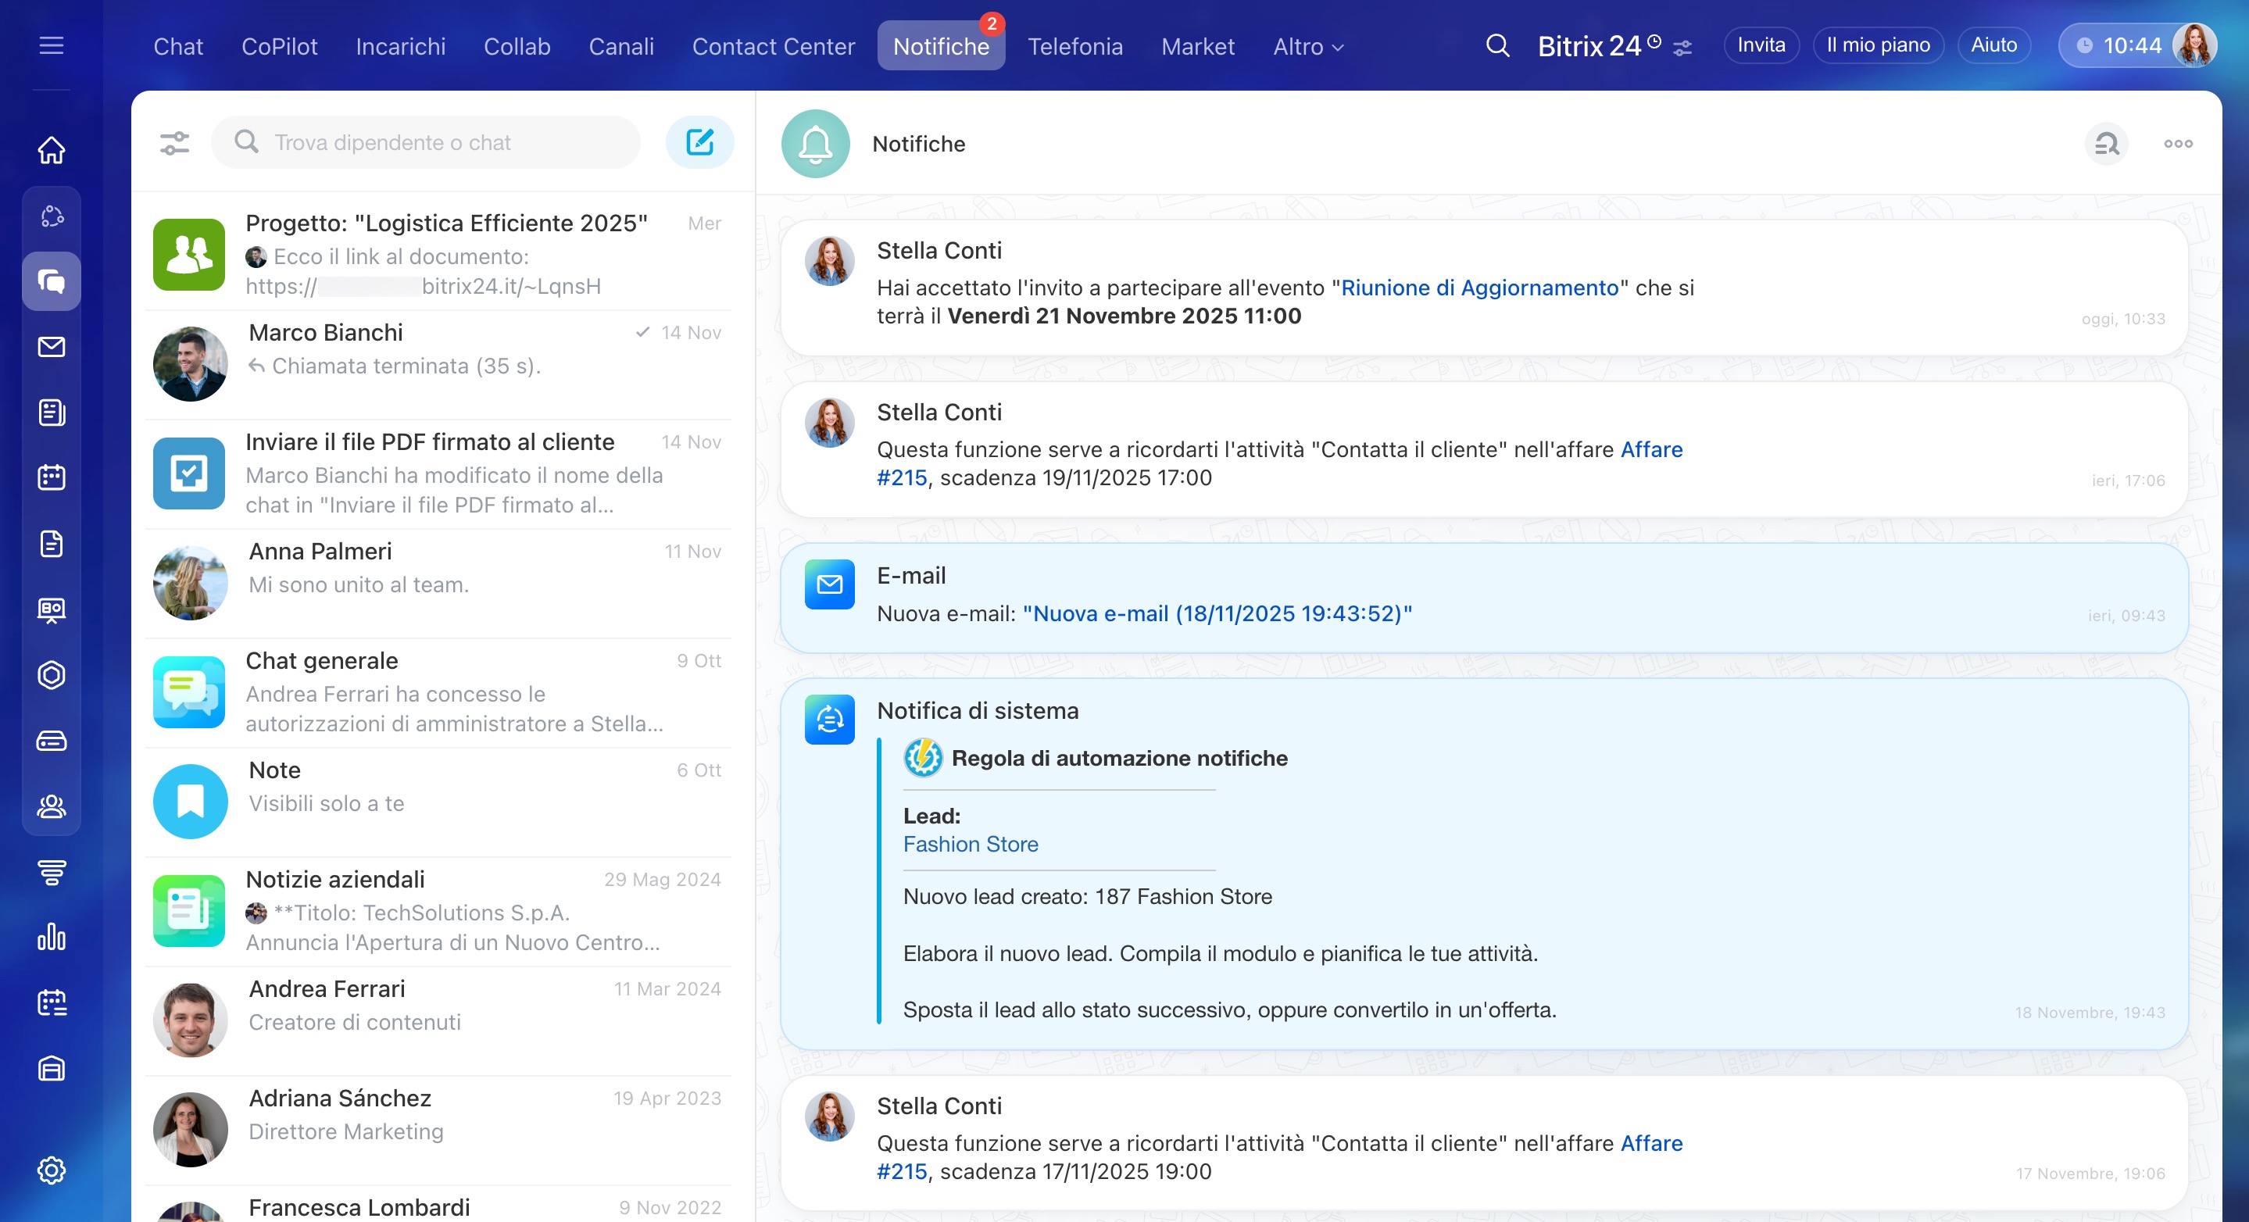Click the new chat compose icon

pos(699,142)
